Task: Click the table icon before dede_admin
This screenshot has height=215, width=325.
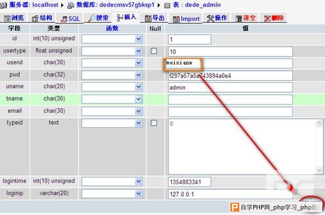Action: tap(167, 6)
